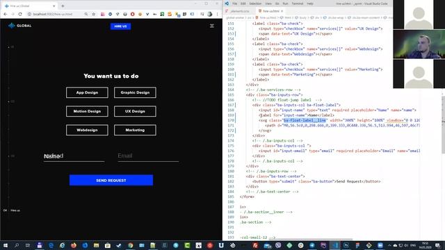This screenshot has width=445, height=250.
Task: Click the SEND REQUEST button
Action: tap(111, 181)
